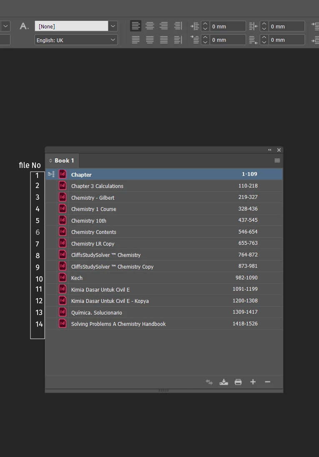The image size is (319, 457).
Task: Print the book with printer icon
Action: [238, 382]
